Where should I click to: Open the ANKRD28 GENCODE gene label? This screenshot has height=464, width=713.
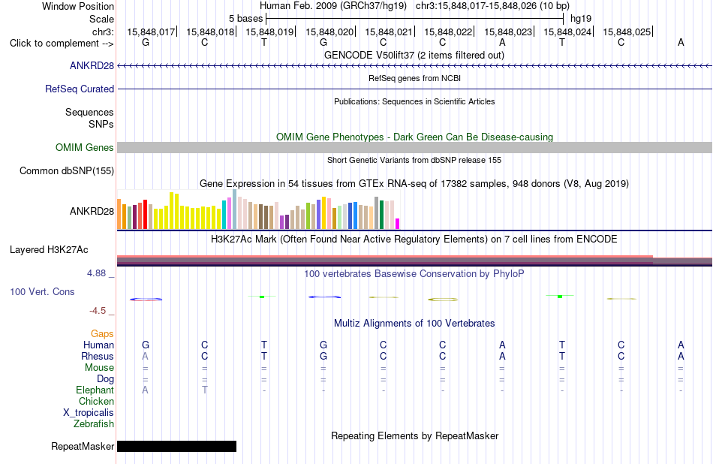point(92,65)
